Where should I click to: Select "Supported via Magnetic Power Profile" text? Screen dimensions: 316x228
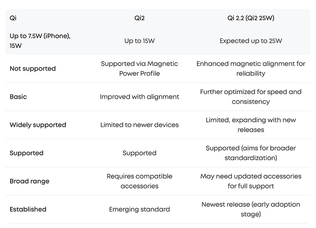click(139, 69)
